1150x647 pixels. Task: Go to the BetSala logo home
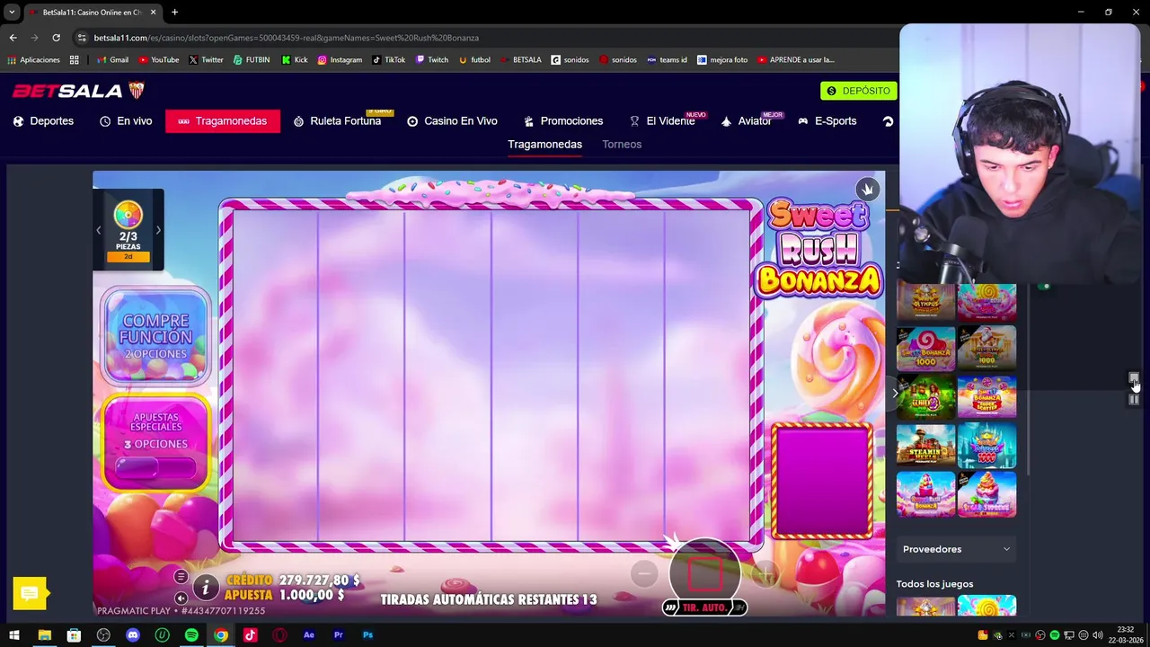(x=78, y=91)
